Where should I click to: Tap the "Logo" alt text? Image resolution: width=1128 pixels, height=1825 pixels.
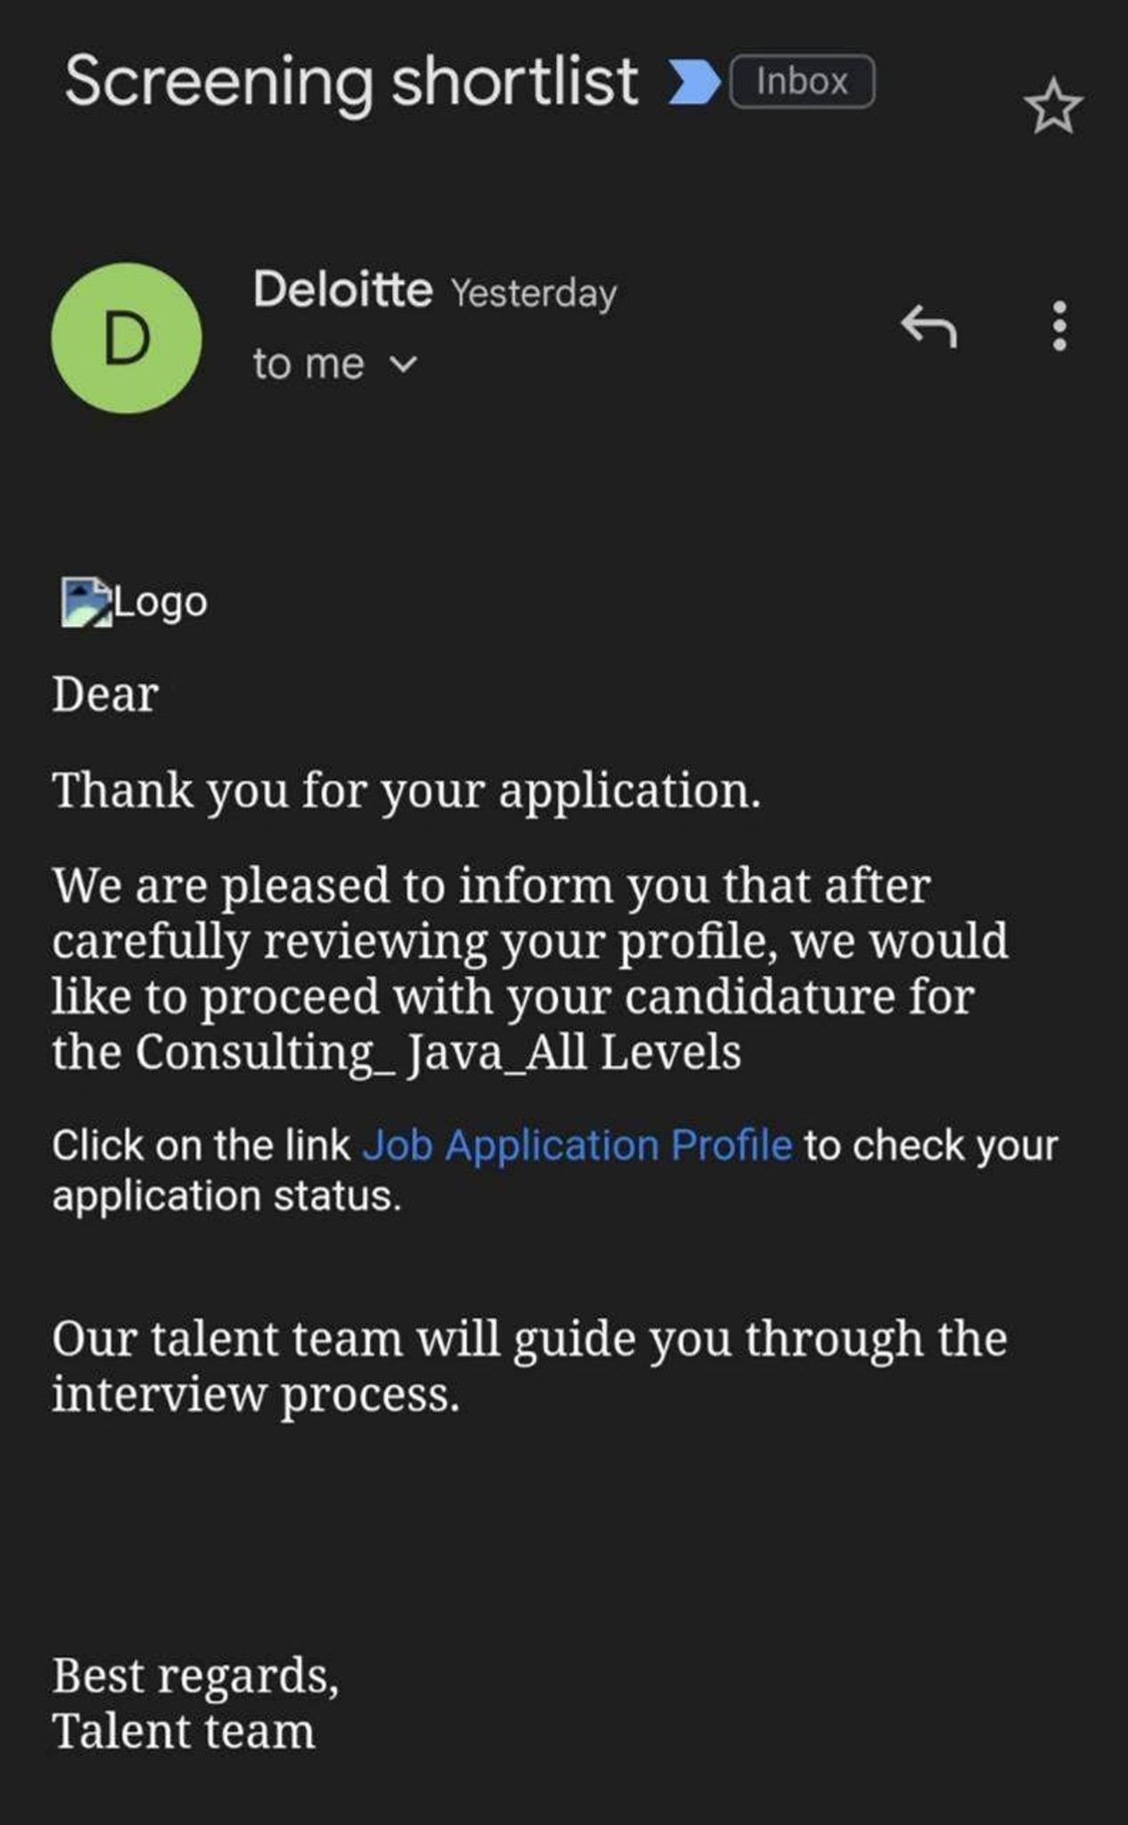click(x=160, y=602)
